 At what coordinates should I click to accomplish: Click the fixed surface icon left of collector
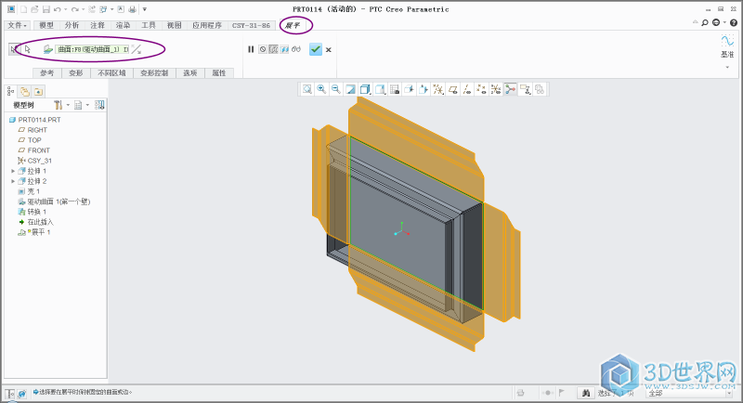(48, 49)
